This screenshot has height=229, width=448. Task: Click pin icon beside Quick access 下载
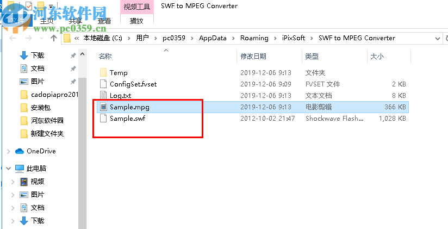point(73,55)
